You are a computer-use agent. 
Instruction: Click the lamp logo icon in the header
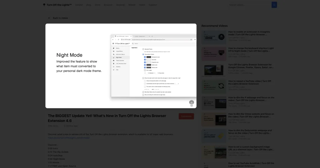tap(44, 5)
